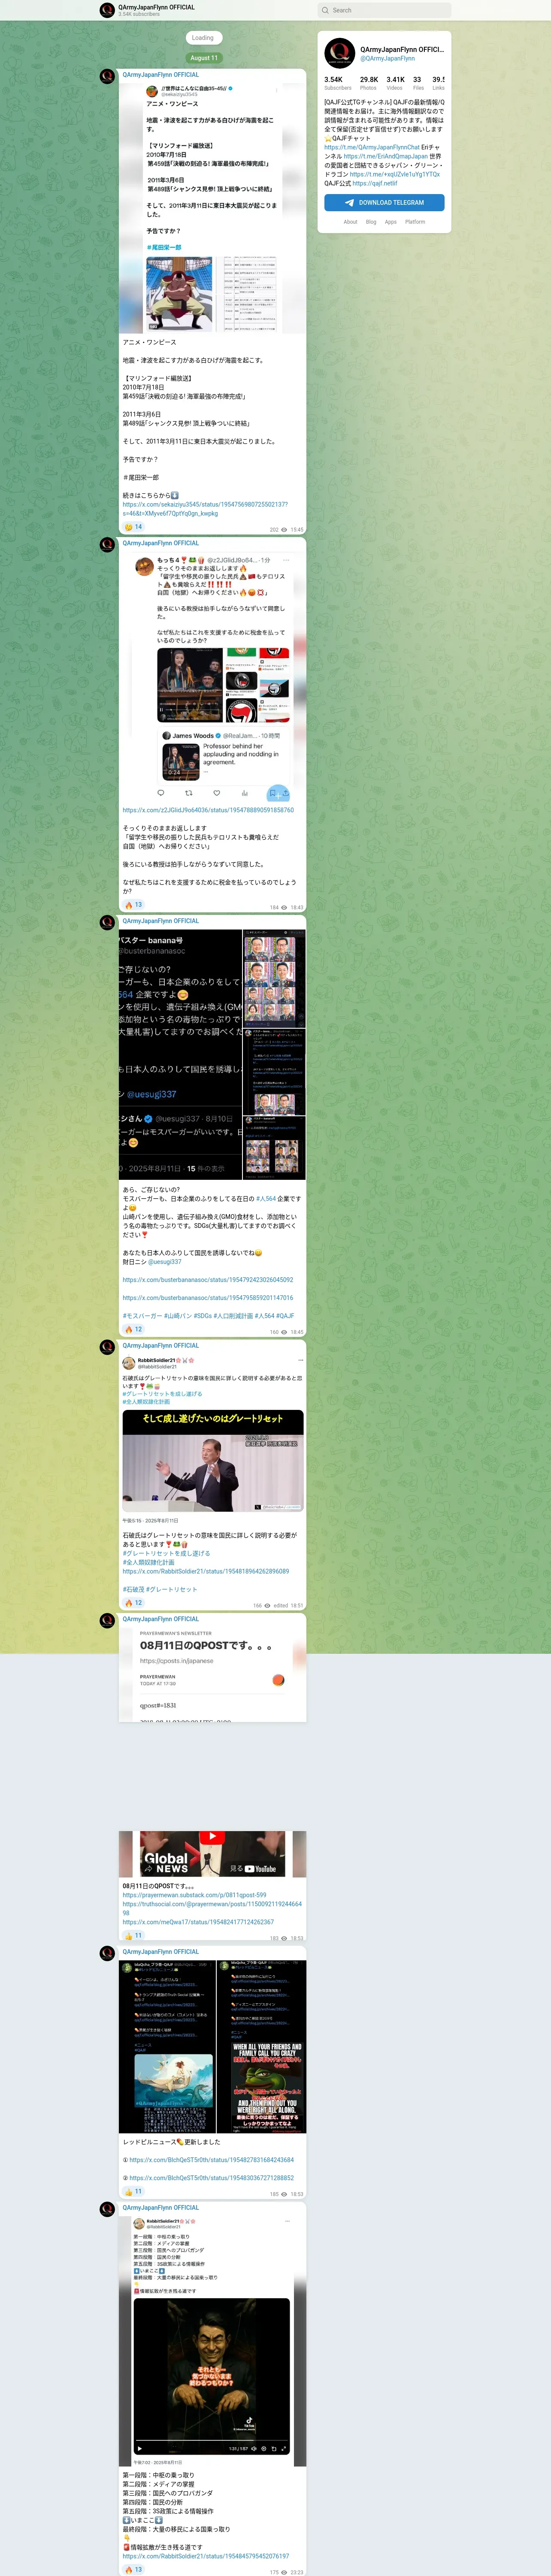Open the 08月11日のQPOST newsletter preview
Viewport: 551px width, 2576px height.
(x=212, y=1674)
